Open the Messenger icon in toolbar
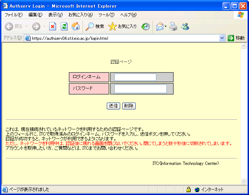249x195 pixels. pyautogui.click(x=185, y=26)
